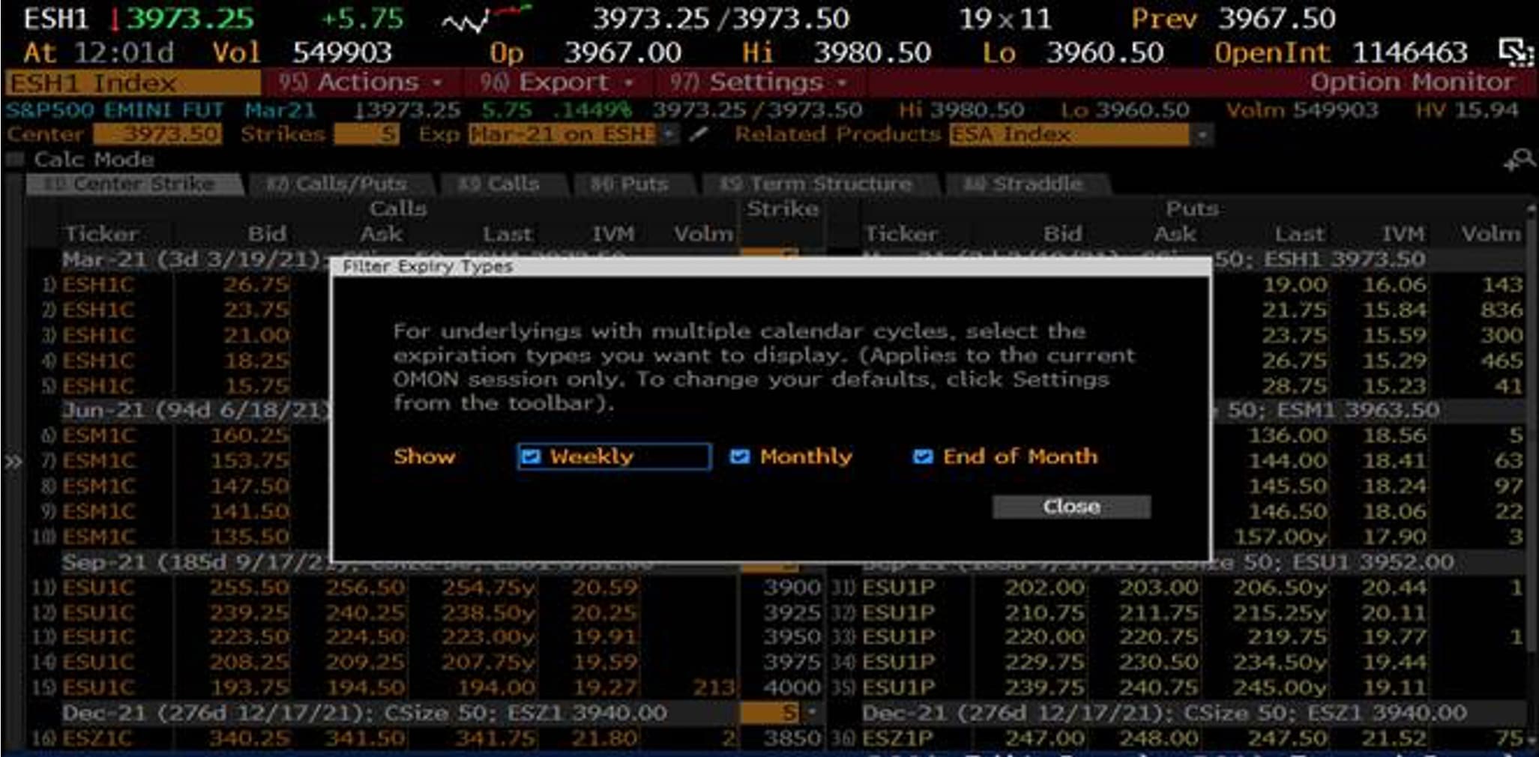Click the pop-out window icon at top right
This screenshot has width=1539, height=757.
coord(1515,52)
